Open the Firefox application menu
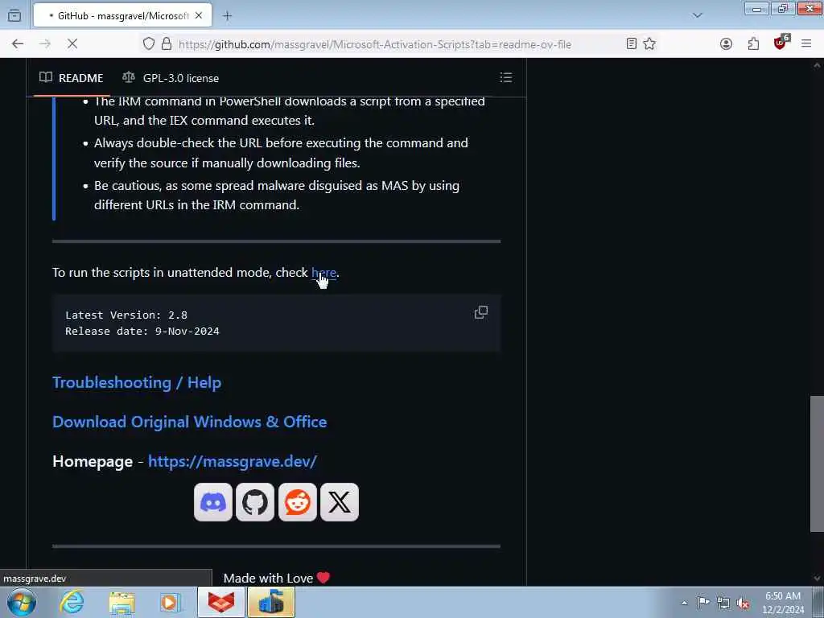This screenshot has width=824, height=618. (x=806, y=44)
